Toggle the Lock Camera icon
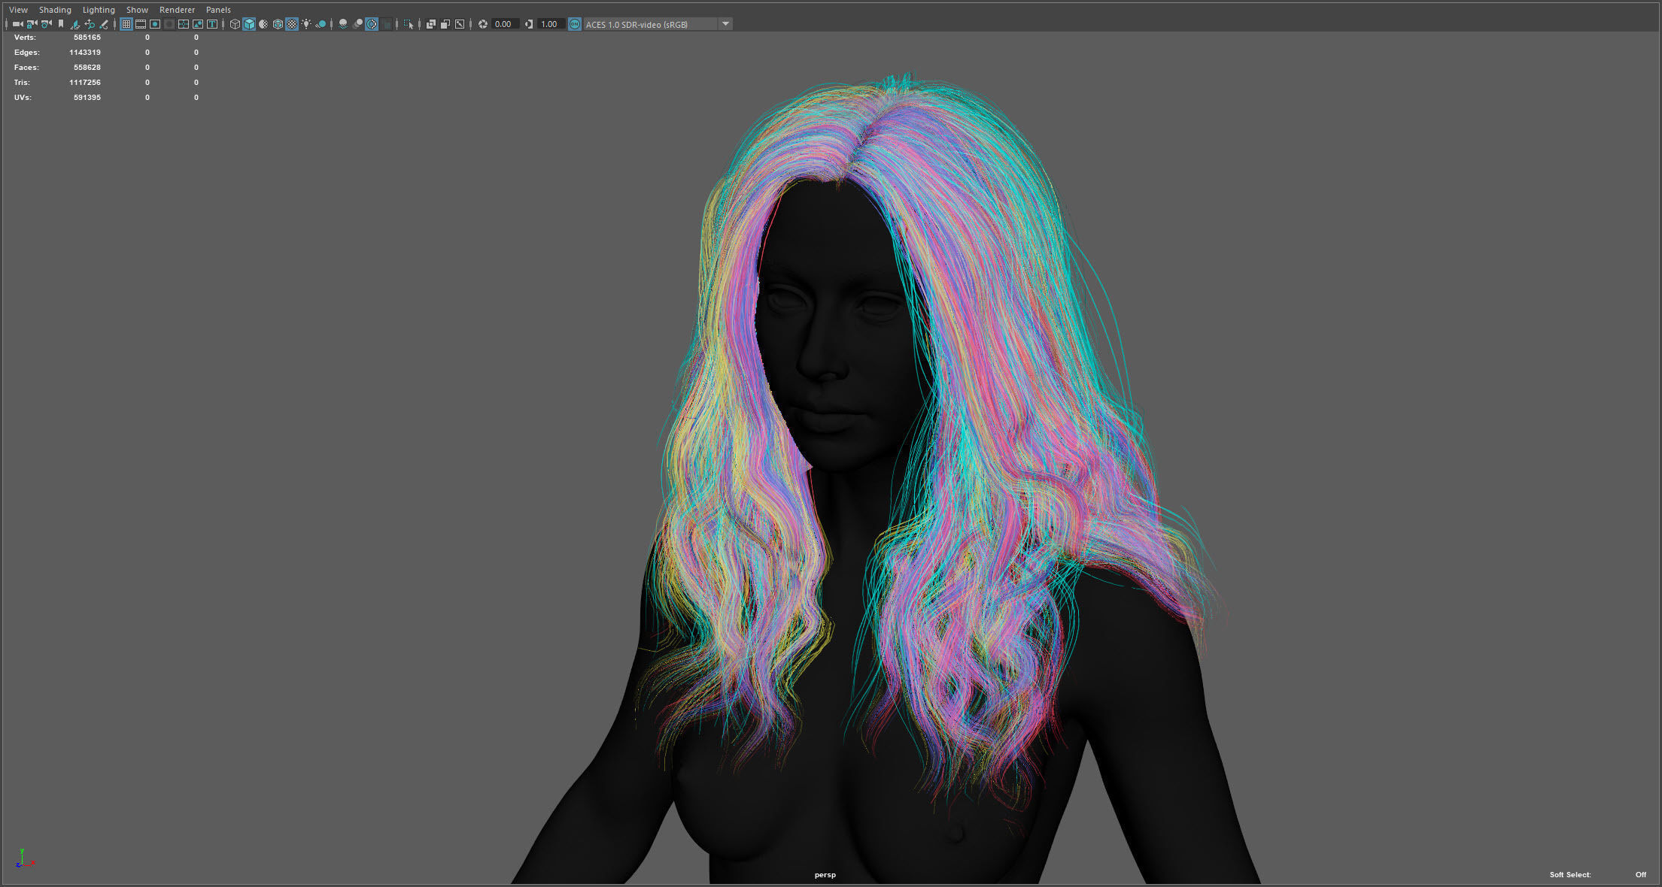Viewport: 1662px width, 887px height. click(32, 24)
